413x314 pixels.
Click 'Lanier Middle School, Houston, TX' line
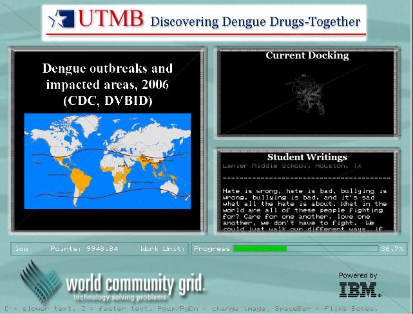click(292, 165)
